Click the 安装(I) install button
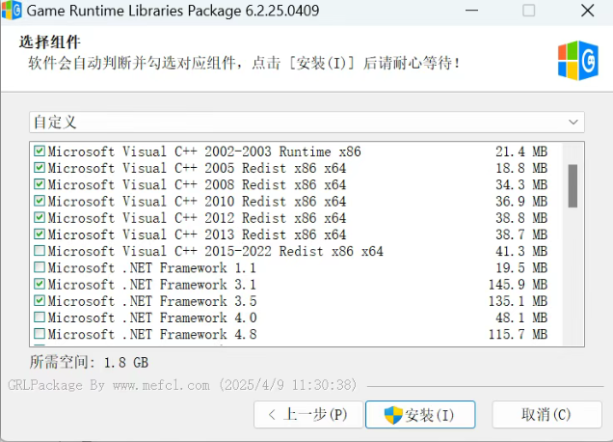 point(420,415)
